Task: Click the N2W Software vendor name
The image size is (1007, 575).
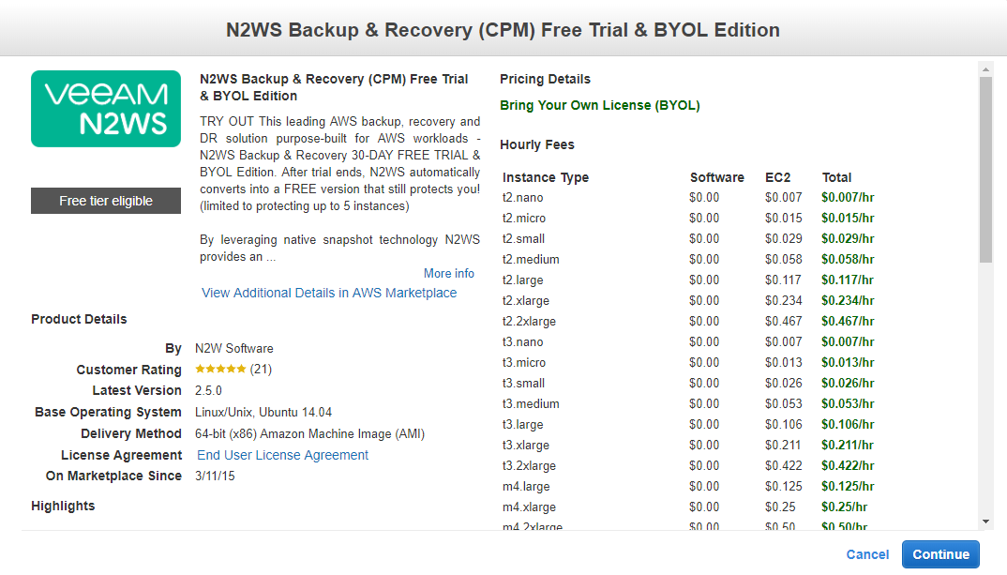Action: click(x=234, y=348)
